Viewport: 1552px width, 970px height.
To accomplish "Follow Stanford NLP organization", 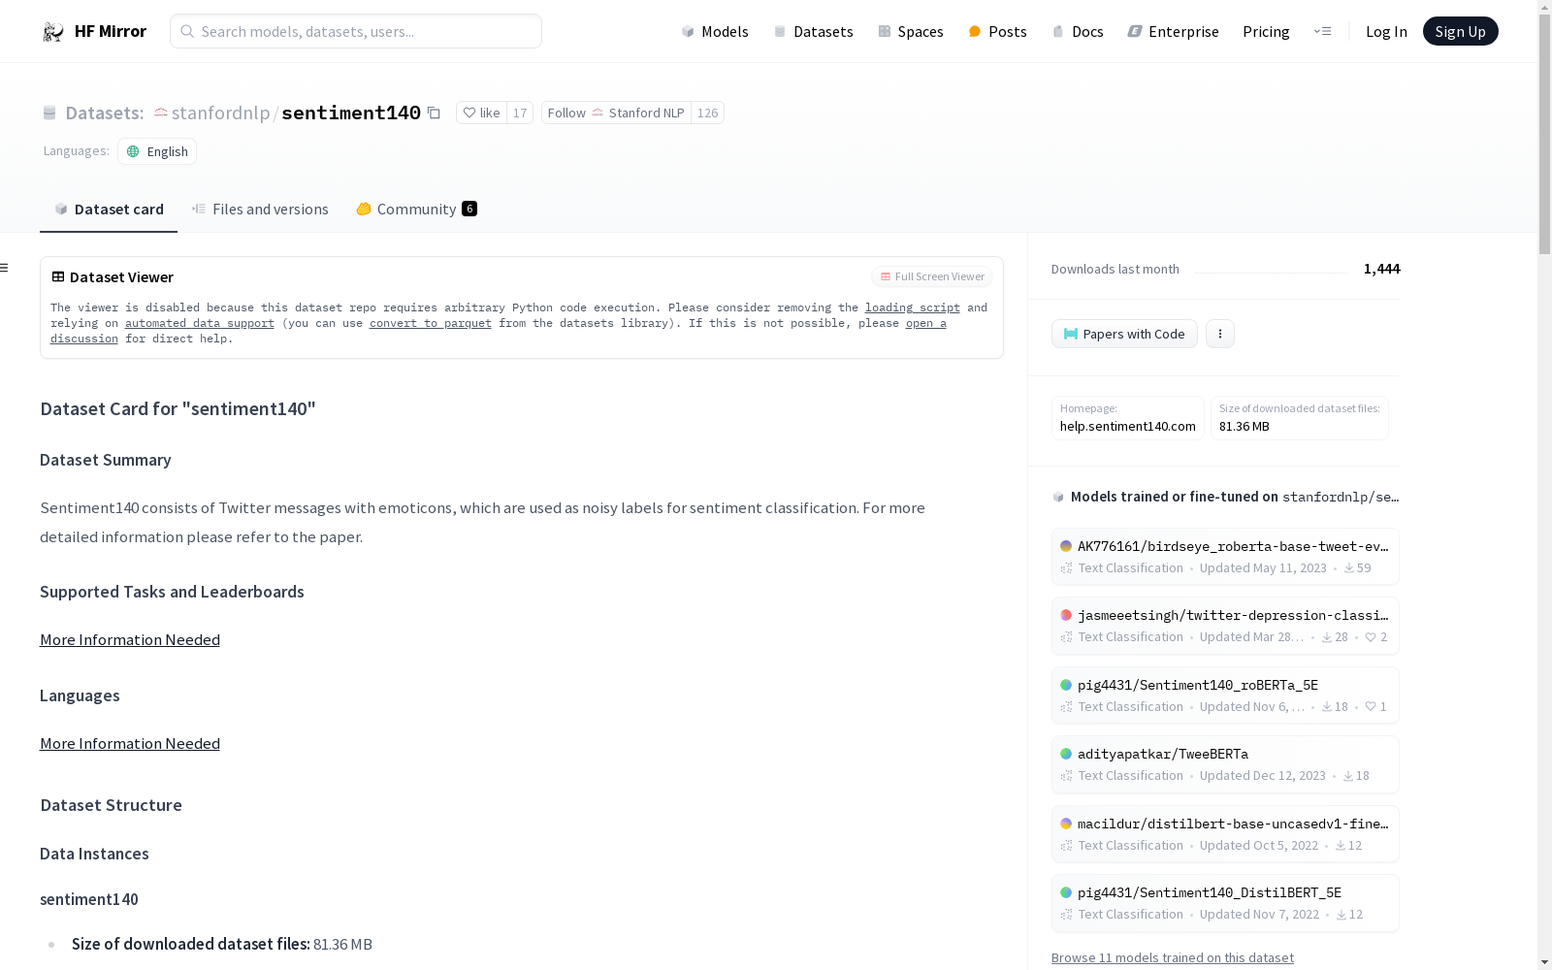I will pos(616,113).
